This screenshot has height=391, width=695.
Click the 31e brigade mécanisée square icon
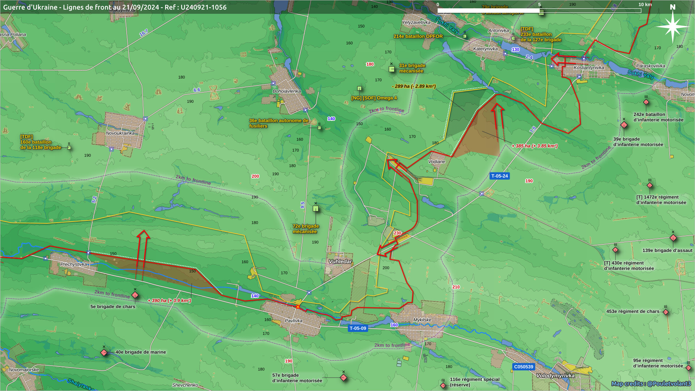click(392, 69)
